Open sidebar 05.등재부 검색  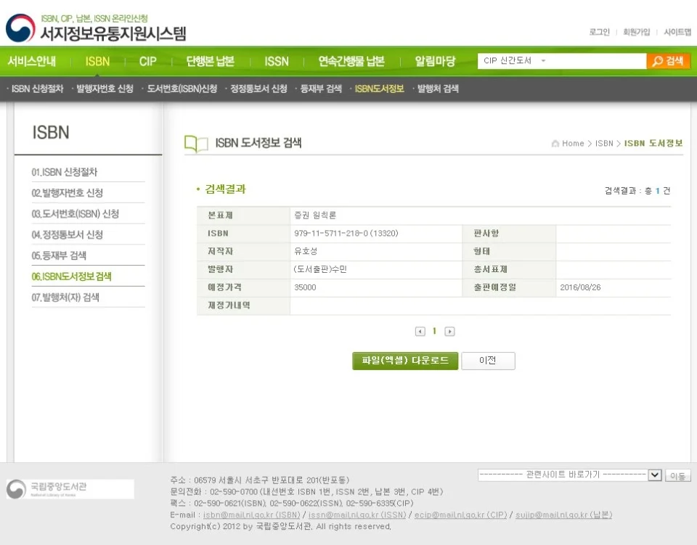pyautogui.click(x=59, y=256)
